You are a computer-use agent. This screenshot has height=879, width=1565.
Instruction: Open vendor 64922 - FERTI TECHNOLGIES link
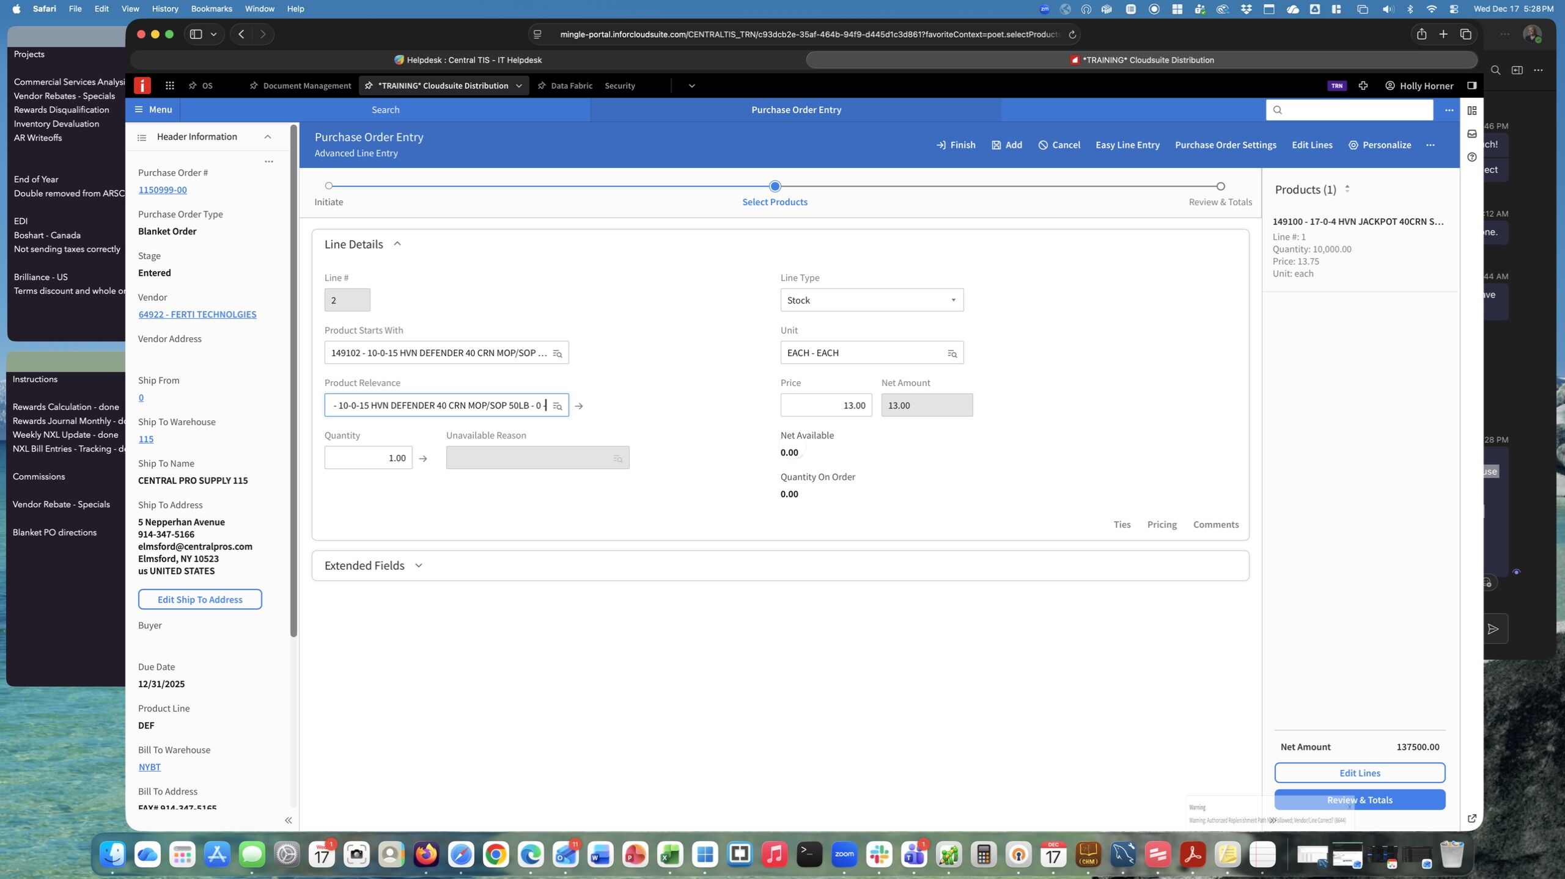[x=197, y=315]
